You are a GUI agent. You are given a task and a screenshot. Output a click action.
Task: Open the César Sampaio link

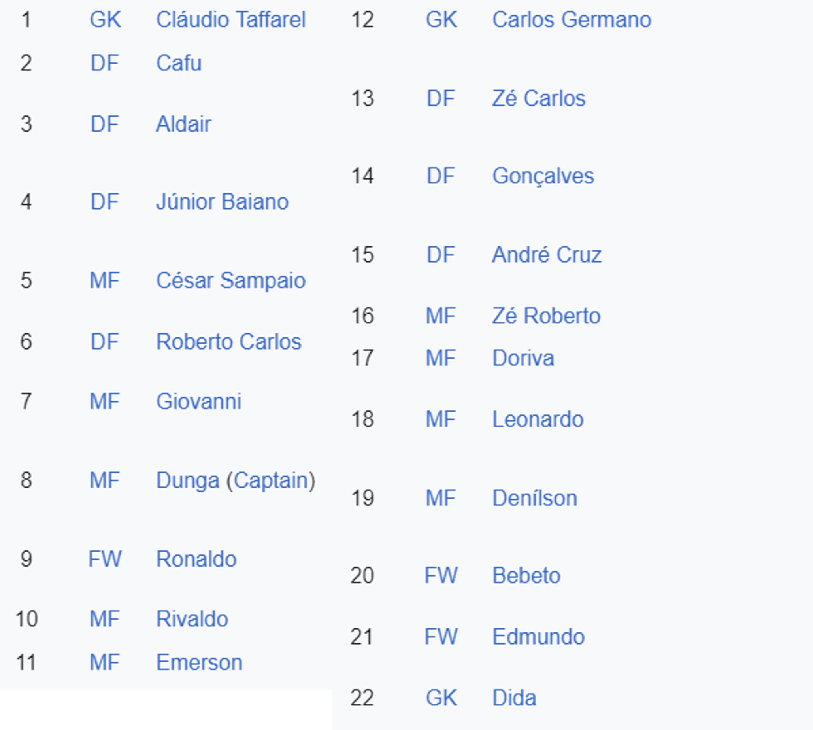[x=231, y=280]
